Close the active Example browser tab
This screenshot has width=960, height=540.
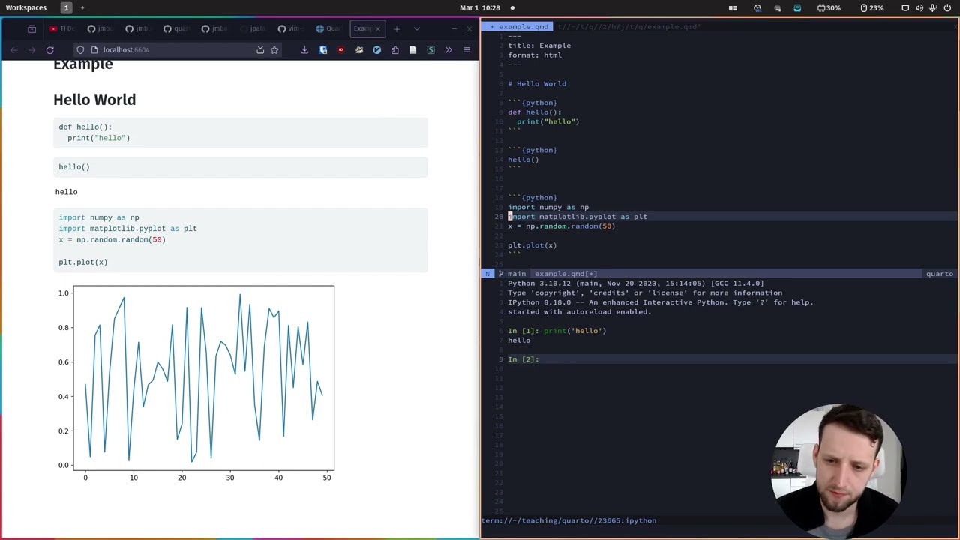click(x=378, y=29)
